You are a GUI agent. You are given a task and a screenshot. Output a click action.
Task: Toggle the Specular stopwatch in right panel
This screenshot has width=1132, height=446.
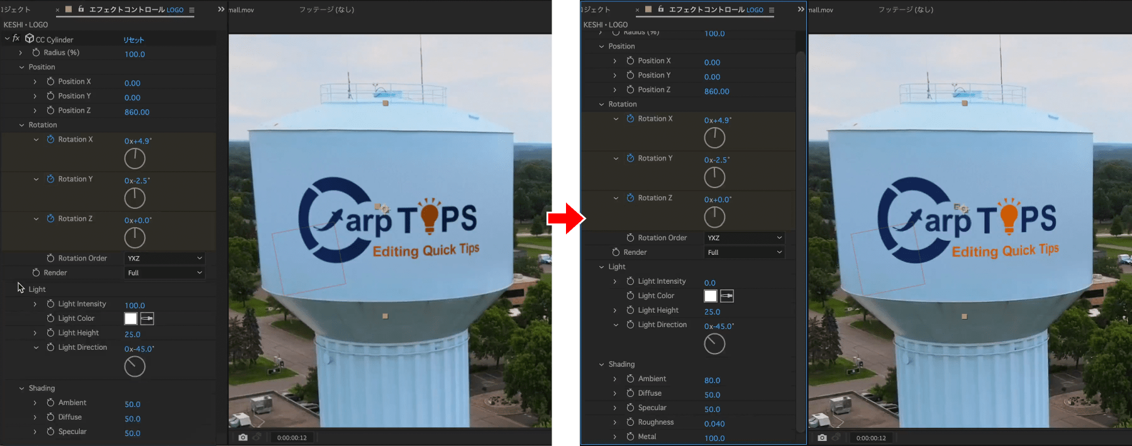(x=630, y=408)
